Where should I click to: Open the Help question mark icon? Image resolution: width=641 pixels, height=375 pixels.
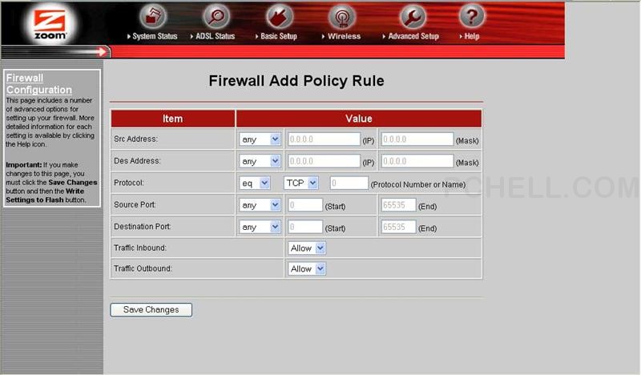click(471, 16)
